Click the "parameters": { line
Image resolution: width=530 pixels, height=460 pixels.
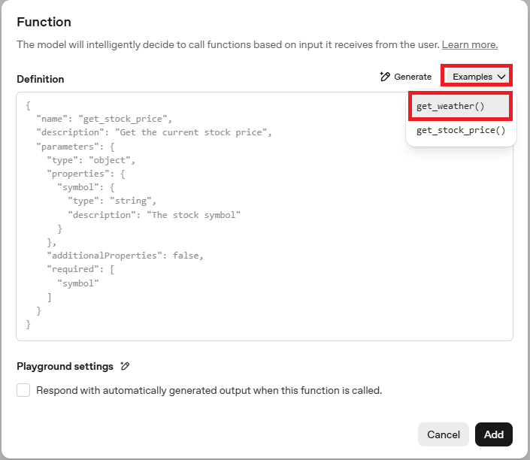75,147
